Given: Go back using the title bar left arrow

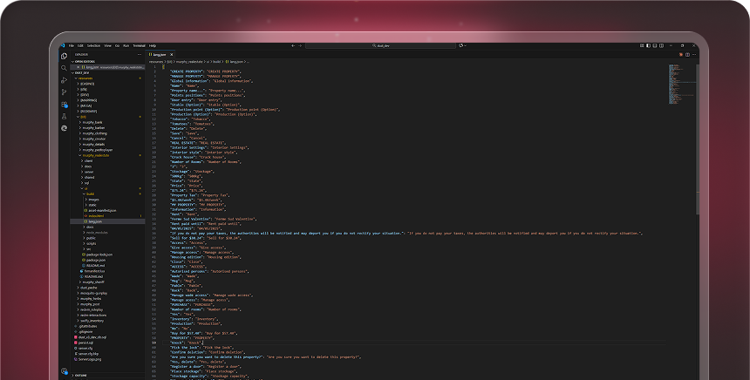Looking at the screenshot, I should point(293,45).
